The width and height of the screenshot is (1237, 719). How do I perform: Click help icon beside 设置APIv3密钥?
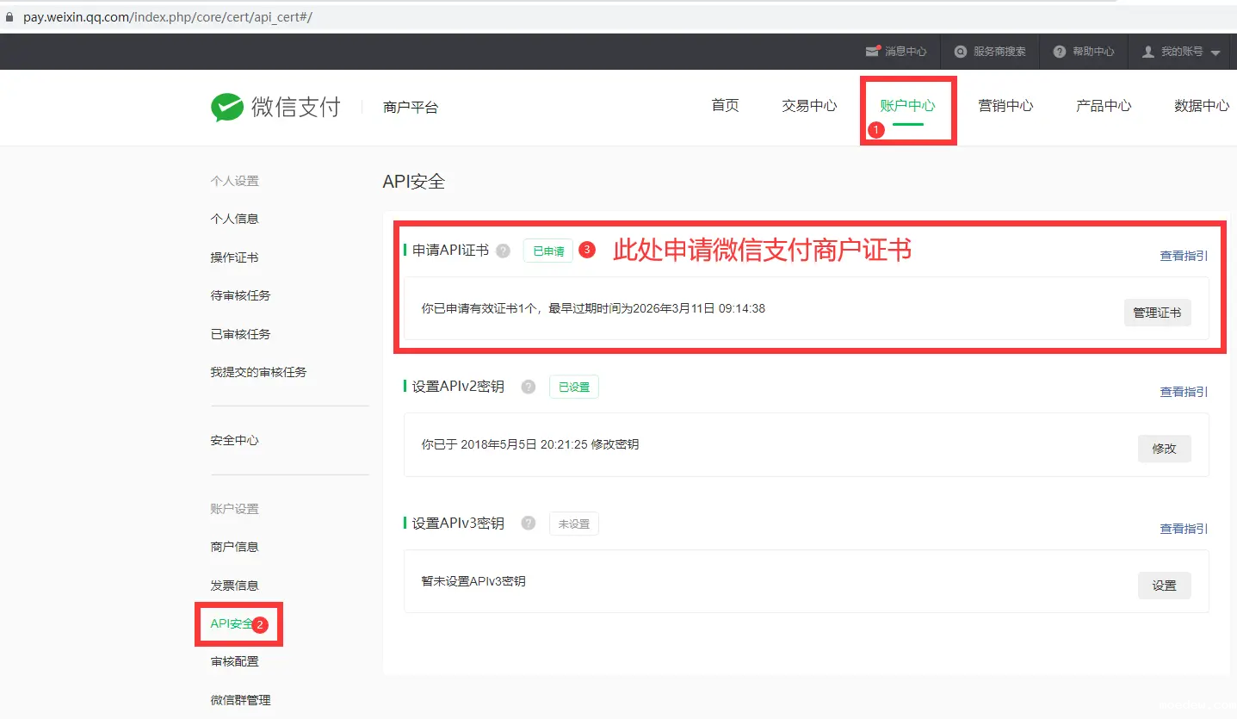click(x=529, y=524)
